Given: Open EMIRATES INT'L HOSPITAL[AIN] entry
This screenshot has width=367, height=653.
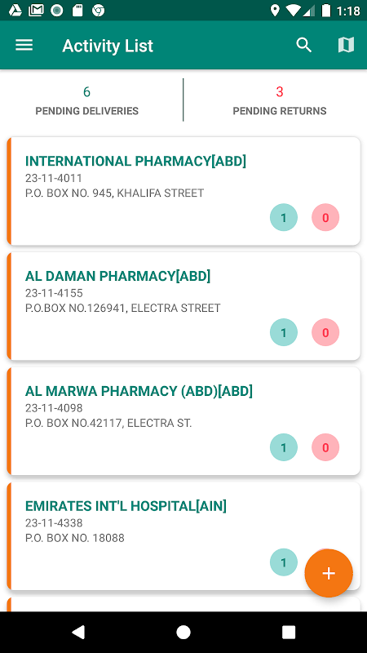Looking at the screenshot, I should (x=183, y=536).
